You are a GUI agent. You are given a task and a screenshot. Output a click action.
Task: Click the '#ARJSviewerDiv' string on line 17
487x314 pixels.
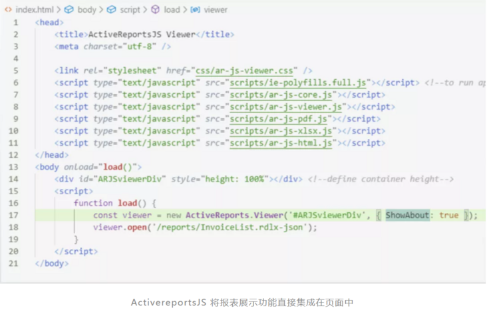[x=327, y=216]
